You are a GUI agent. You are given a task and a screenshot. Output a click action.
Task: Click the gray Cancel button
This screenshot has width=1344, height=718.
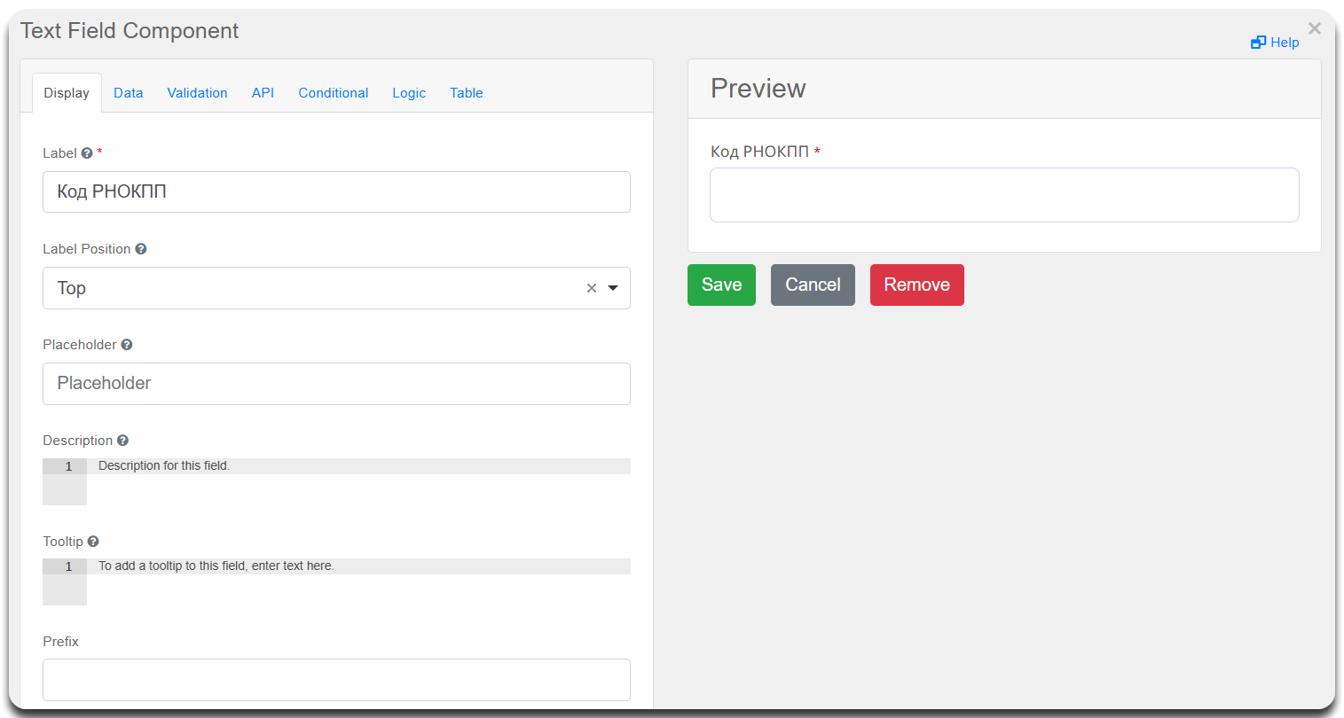(x=813, y=285)
